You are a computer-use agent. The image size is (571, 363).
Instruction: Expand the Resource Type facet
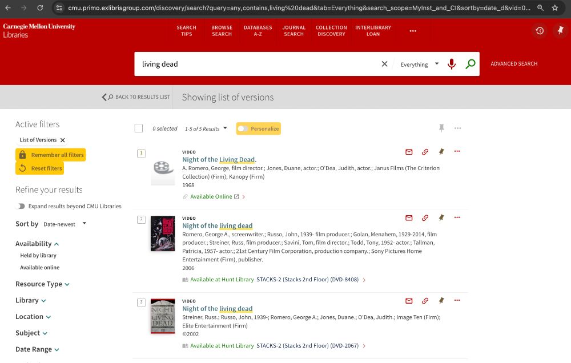click(x=42, y=284)
